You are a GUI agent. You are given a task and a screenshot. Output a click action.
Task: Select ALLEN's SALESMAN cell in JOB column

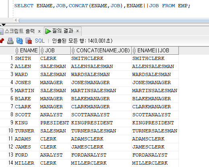coord(55,66)
